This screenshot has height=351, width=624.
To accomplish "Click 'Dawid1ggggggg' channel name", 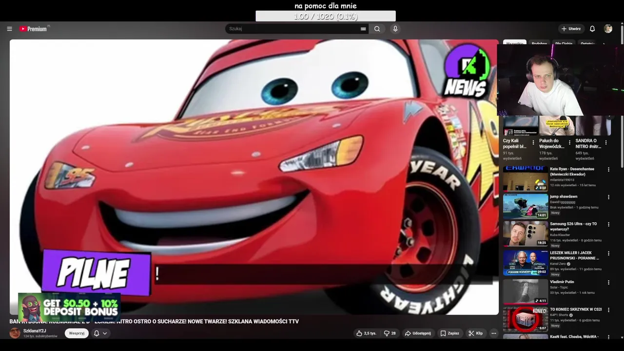I will (563, 202).
